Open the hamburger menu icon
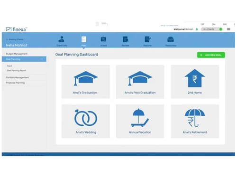 (228, 29)
